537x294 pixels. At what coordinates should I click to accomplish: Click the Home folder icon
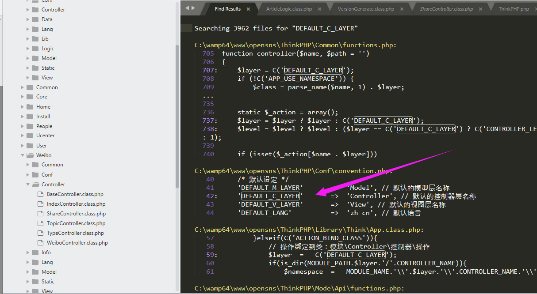tap(30, 107)
